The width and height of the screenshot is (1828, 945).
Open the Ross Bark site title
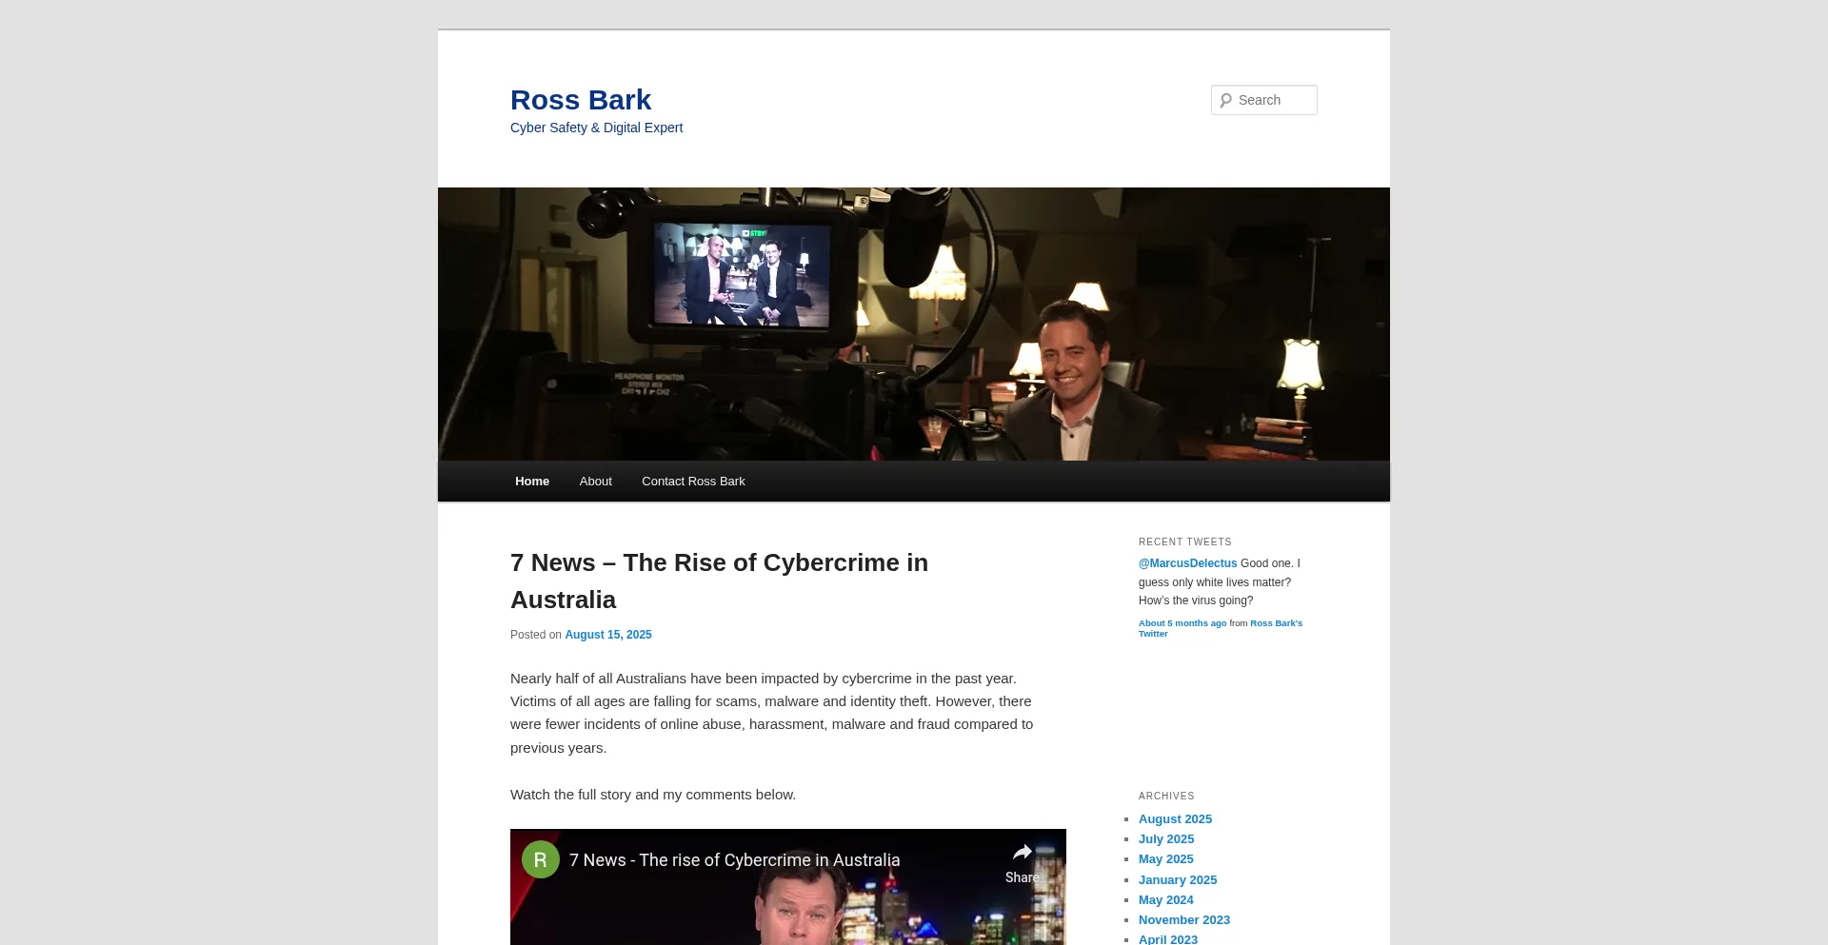click(581, 99)
